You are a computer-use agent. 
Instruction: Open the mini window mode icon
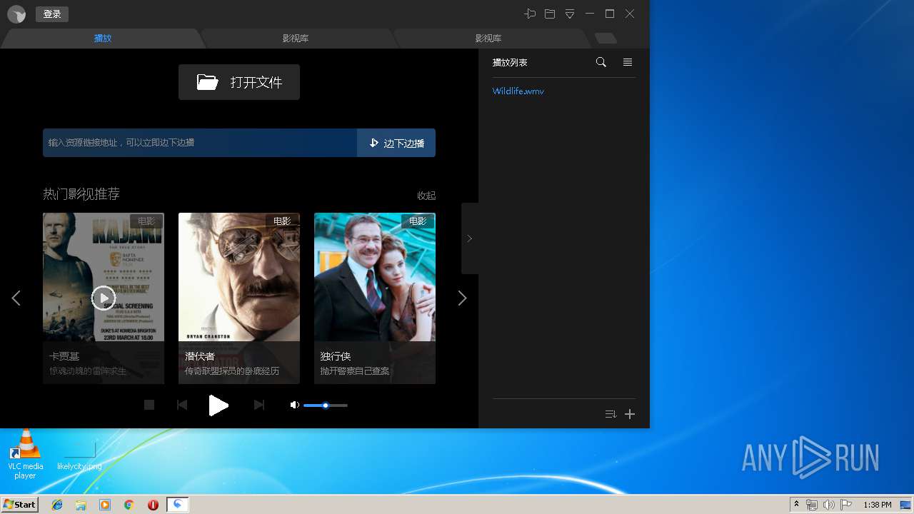[x=550, y=14]
